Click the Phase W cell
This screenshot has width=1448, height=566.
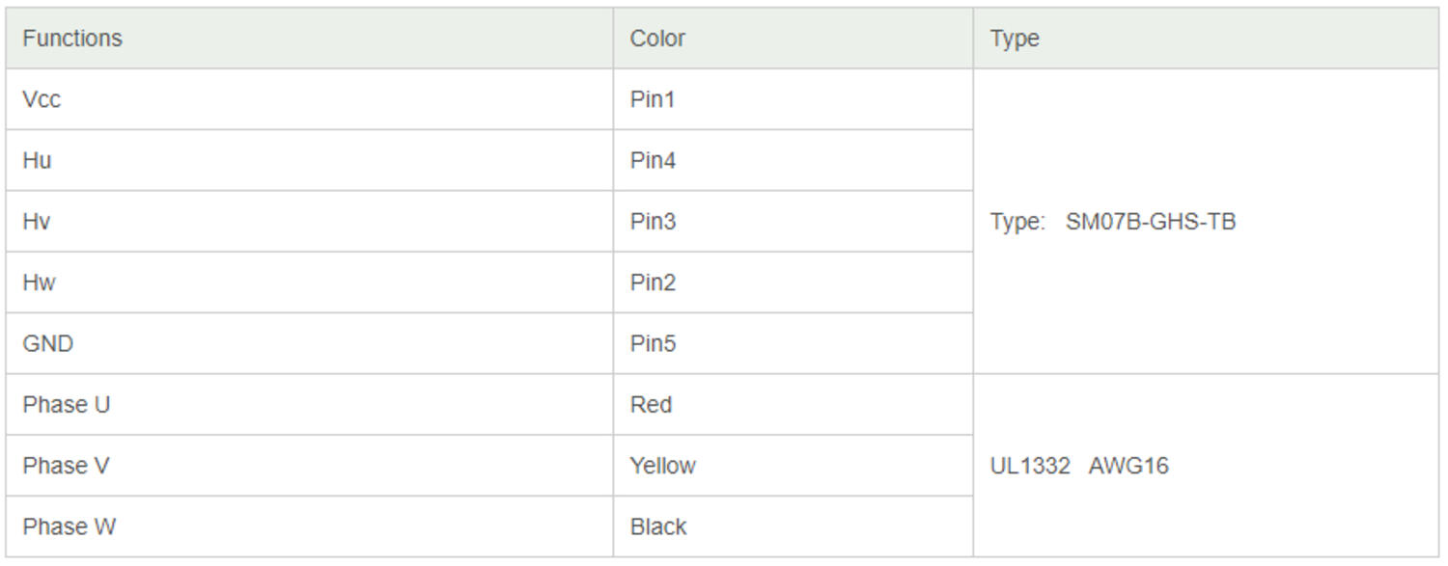pyautogui.click(x=309, y=526)
